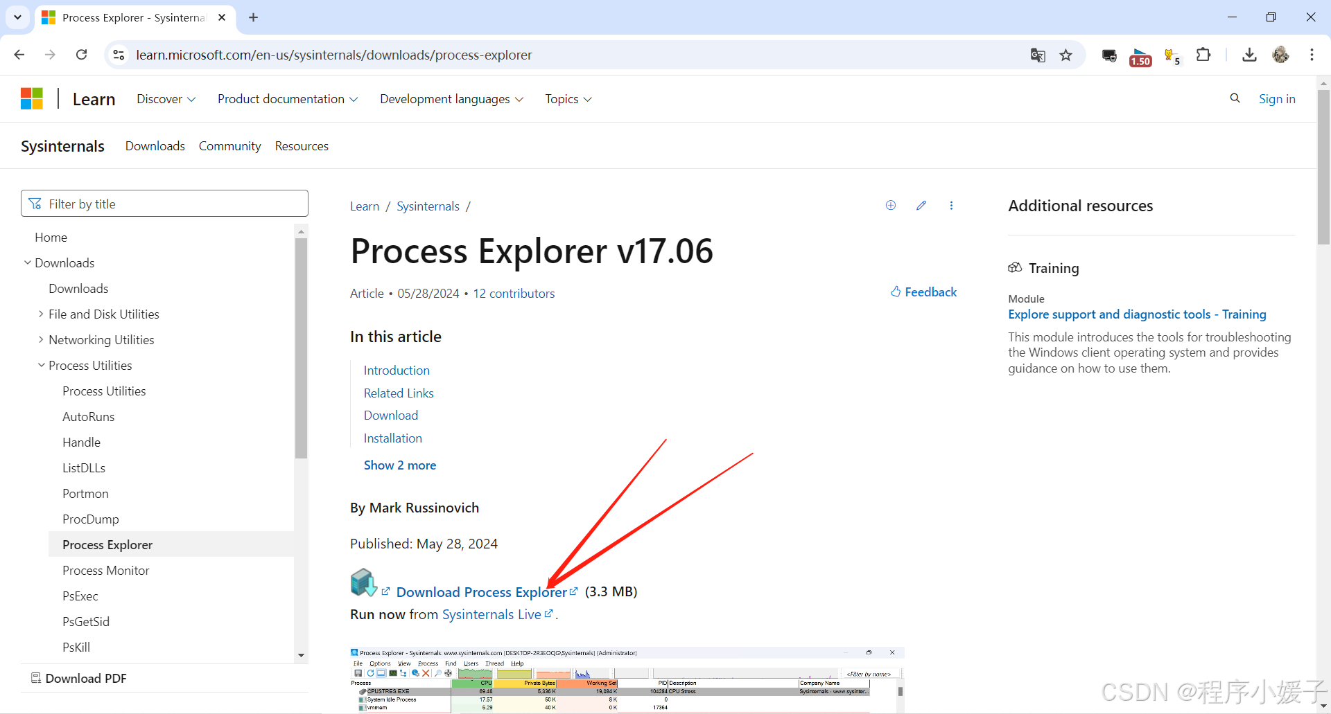Click the Process Explorer download package icon
The image size is (1331, 714).
pyautogui.click(x=363, y=582)
